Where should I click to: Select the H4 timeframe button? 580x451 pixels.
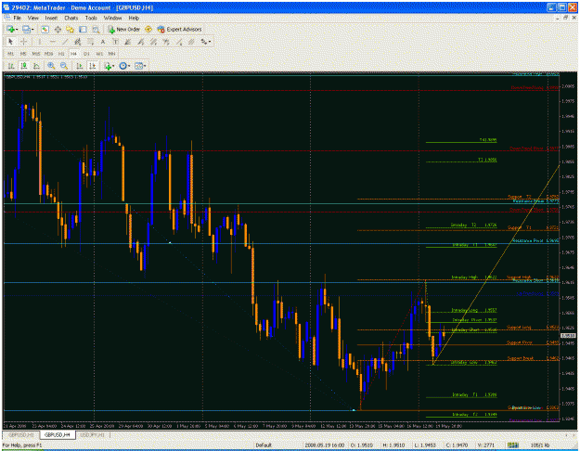73,54
